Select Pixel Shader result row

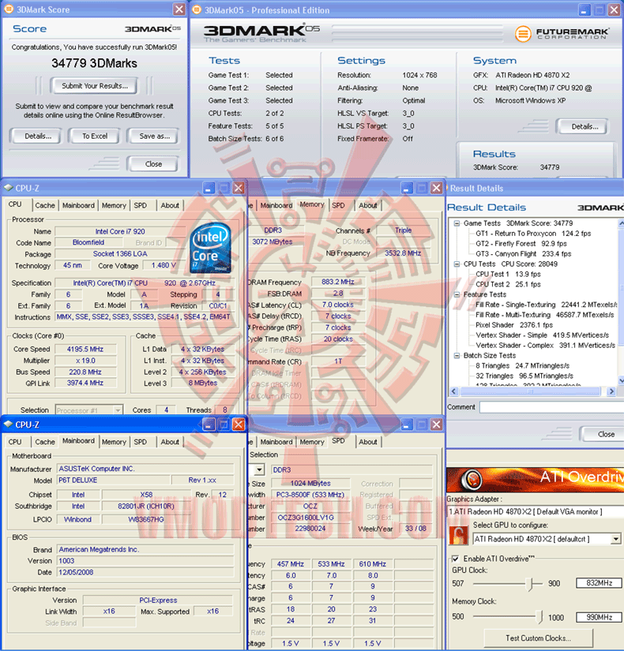click(x=514, y=324)
